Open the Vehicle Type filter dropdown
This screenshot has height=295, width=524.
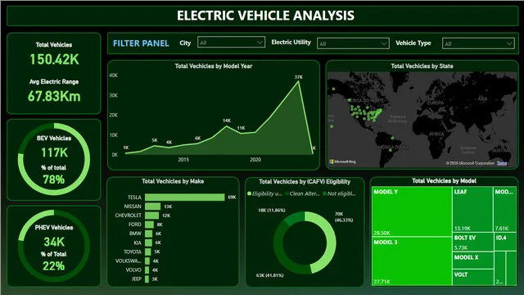478,43
